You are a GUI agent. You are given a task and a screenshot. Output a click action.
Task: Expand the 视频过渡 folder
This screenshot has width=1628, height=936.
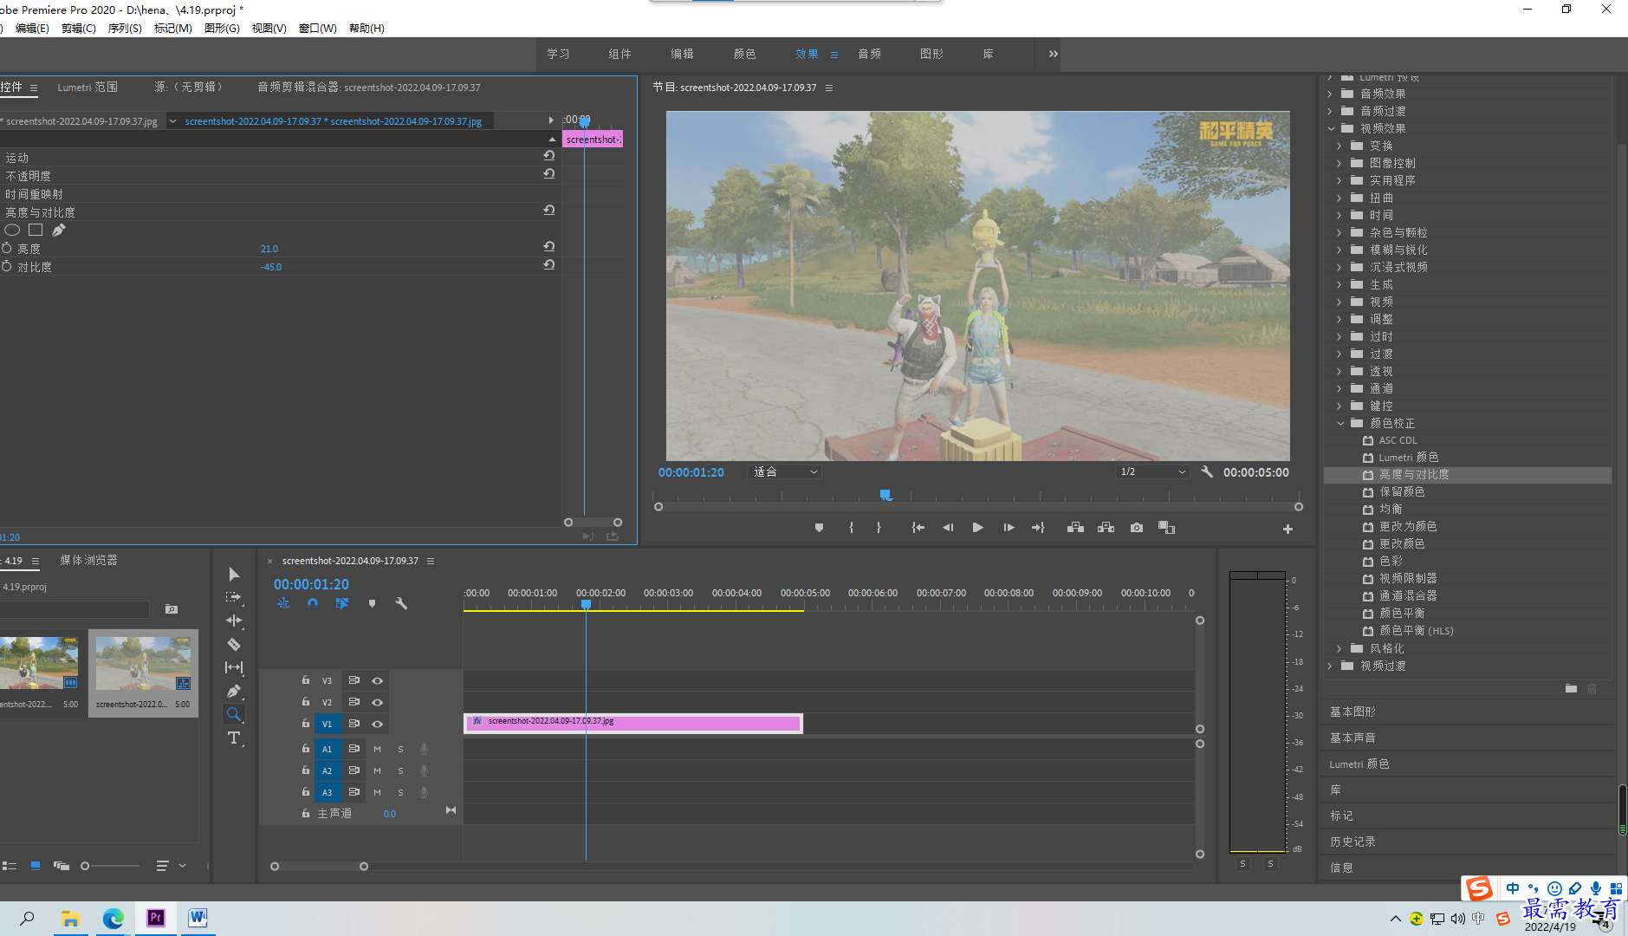pos(1331,666)
